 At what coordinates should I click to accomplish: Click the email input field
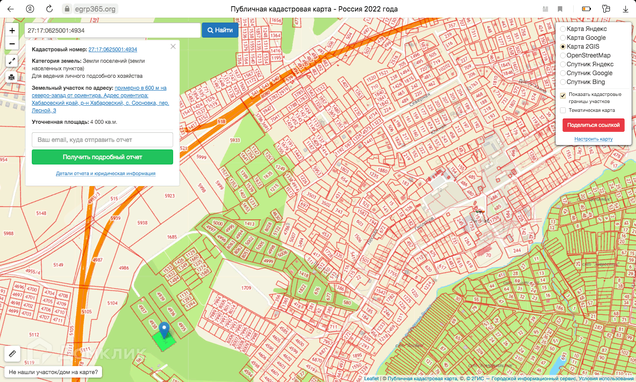pyautogui.click(x=102, y=140)
